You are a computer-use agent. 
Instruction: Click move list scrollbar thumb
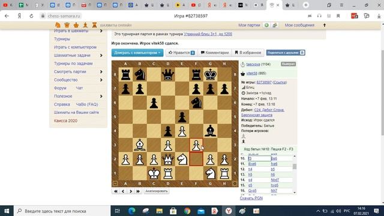click(295, 167)
